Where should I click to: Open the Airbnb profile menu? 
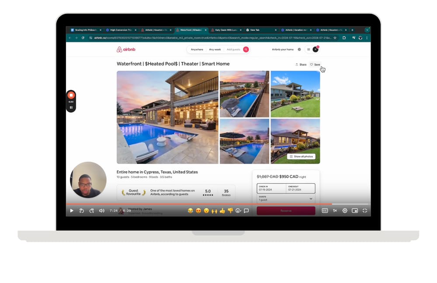[312, 49]
